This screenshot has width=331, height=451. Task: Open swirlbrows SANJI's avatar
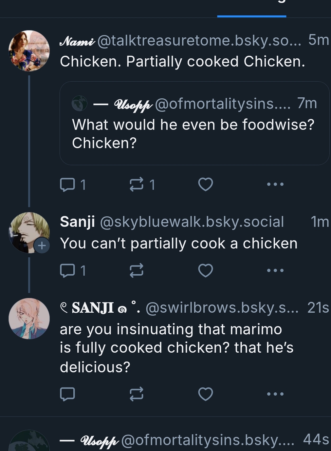click(x=29, y=318)
